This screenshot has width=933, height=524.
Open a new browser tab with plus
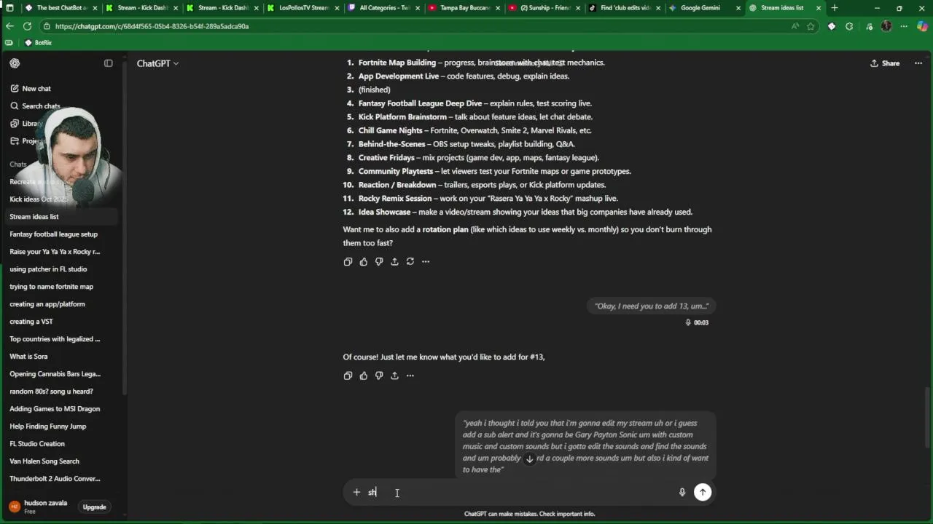click(x=835, y=8)
